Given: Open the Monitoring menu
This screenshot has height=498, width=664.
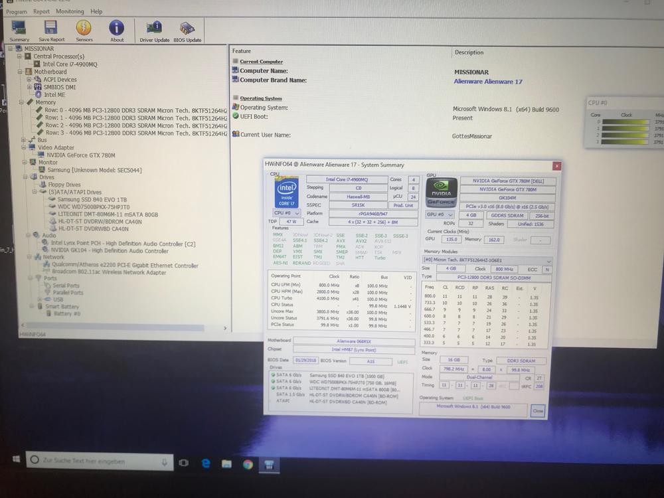Looking at the screenshot, I should (70, 11).
